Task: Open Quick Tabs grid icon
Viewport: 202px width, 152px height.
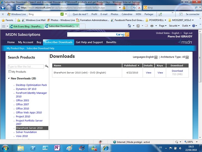Action: [3, 26]
